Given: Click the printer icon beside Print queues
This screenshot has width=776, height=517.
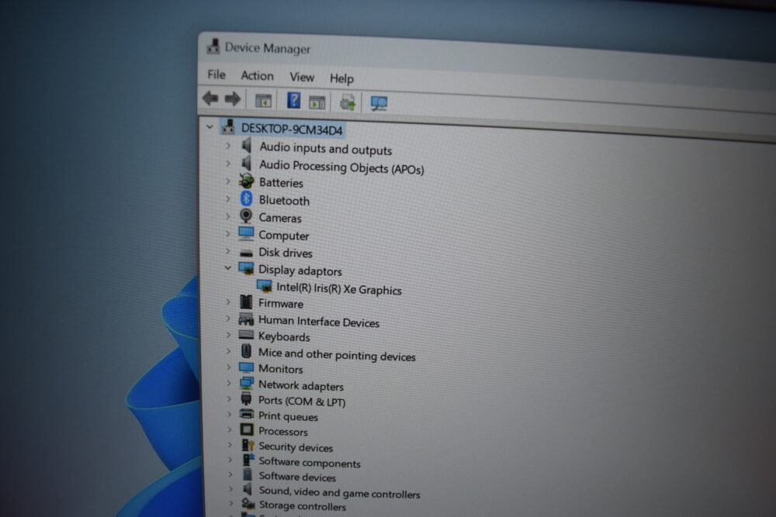Looking at the screenshot, I should [x=247, y=414].
